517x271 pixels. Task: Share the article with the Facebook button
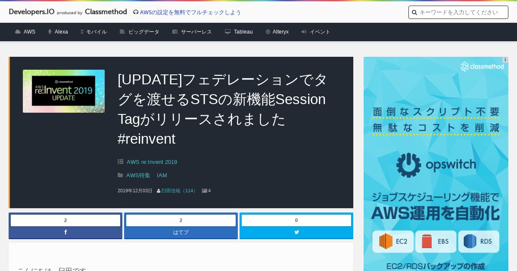(65, 233)
